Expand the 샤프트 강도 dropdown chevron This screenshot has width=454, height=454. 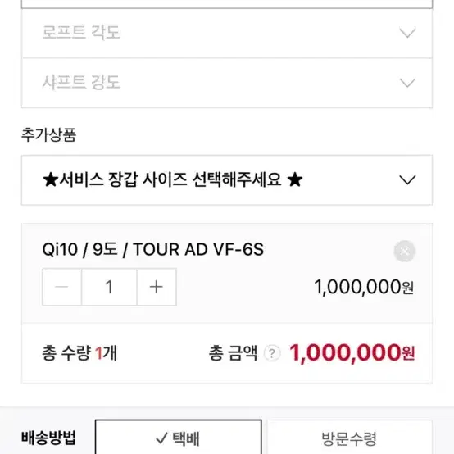tap(407, 83)
